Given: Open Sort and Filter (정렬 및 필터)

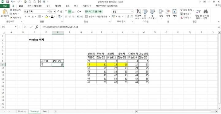Looking at the screenshot, I should [x=198, y=14].
